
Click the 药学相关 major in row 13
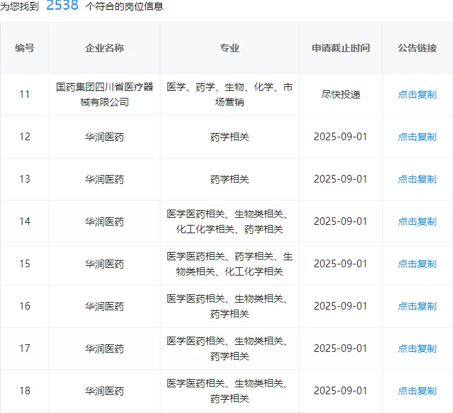(230, 179)
